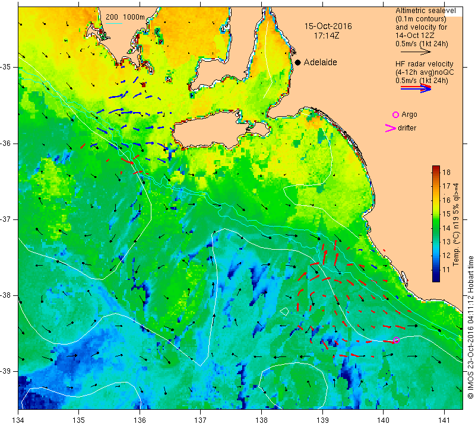Click the longitude label 138
Viewport: 475px width, 427px height.
click(x=261, y=420)
